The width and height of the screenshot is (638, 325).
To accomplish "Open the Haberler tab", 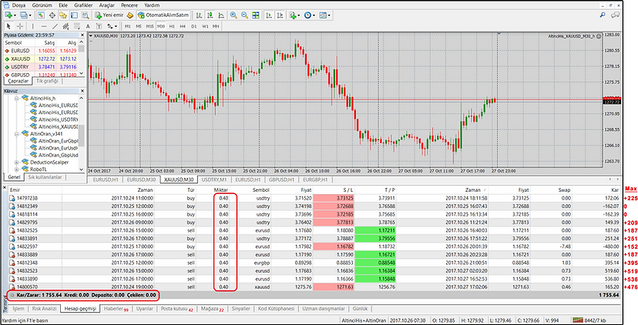I will (x=116, y=309).
